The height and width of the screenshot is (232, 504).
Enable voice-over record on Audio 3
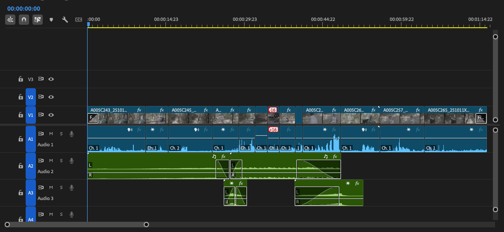pos(71,188)
